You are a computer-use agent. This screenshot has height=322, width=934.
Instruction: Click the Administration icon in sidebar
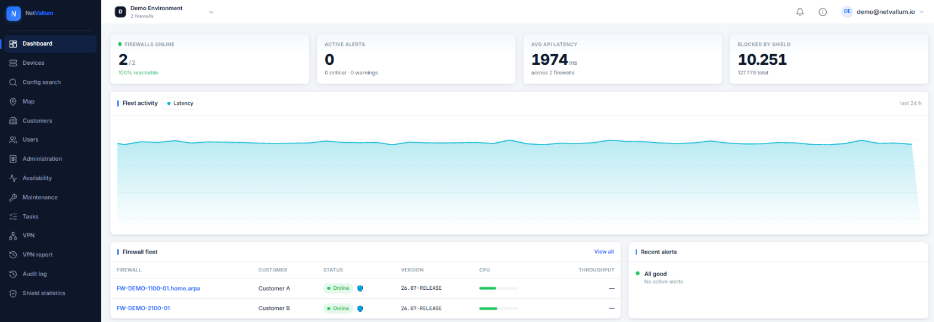tap(13, 159)
